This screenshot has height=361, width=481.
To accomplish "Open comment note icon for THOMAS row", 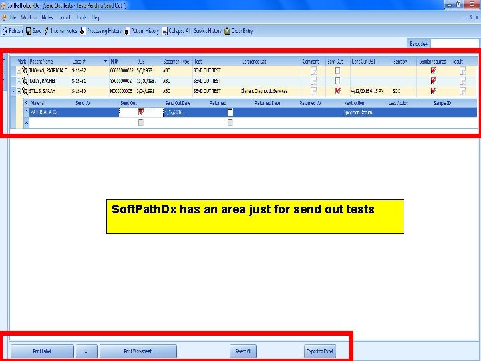I will pos(313,71).
